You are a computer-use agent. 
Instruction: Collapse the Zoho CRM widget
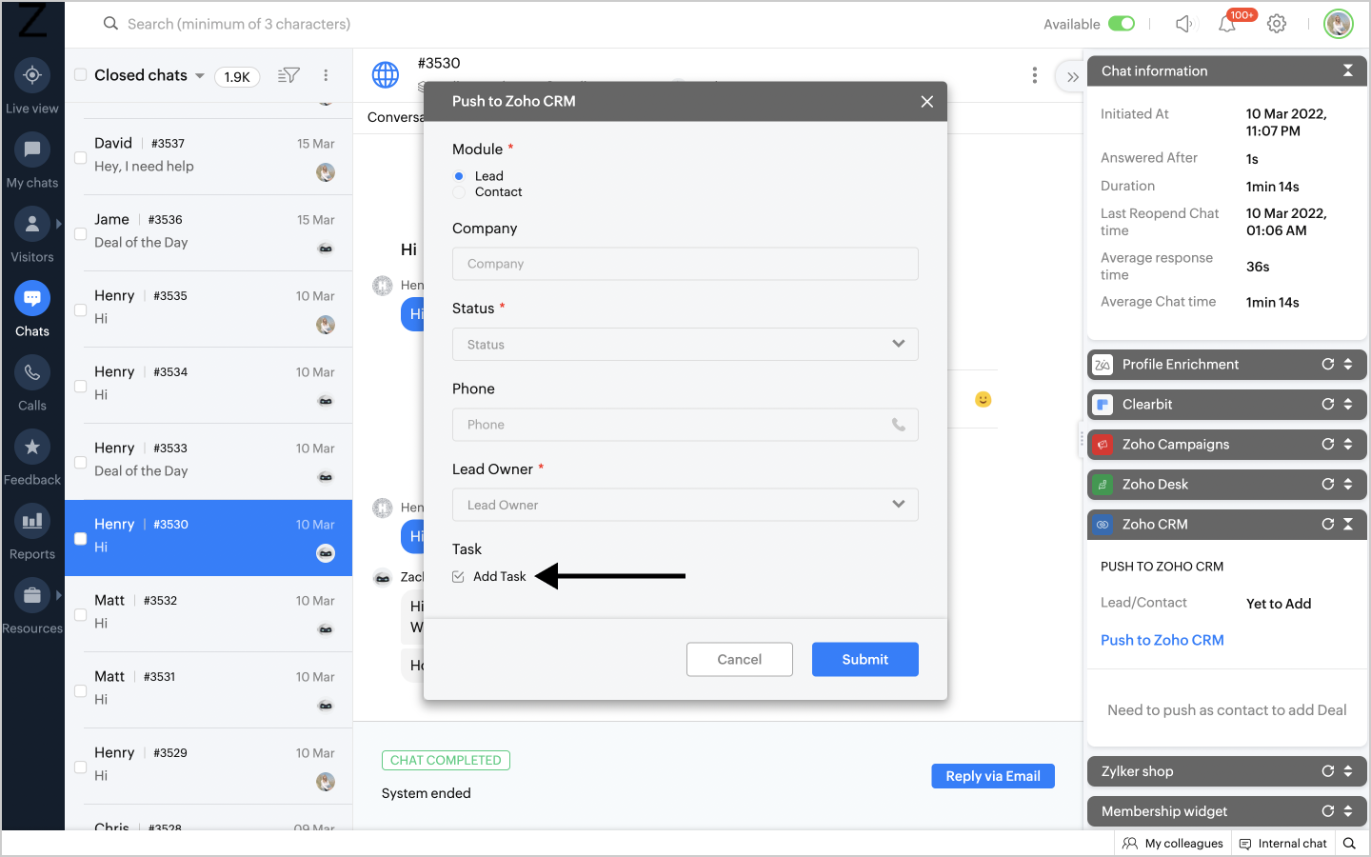click(x=1348, y=524)
